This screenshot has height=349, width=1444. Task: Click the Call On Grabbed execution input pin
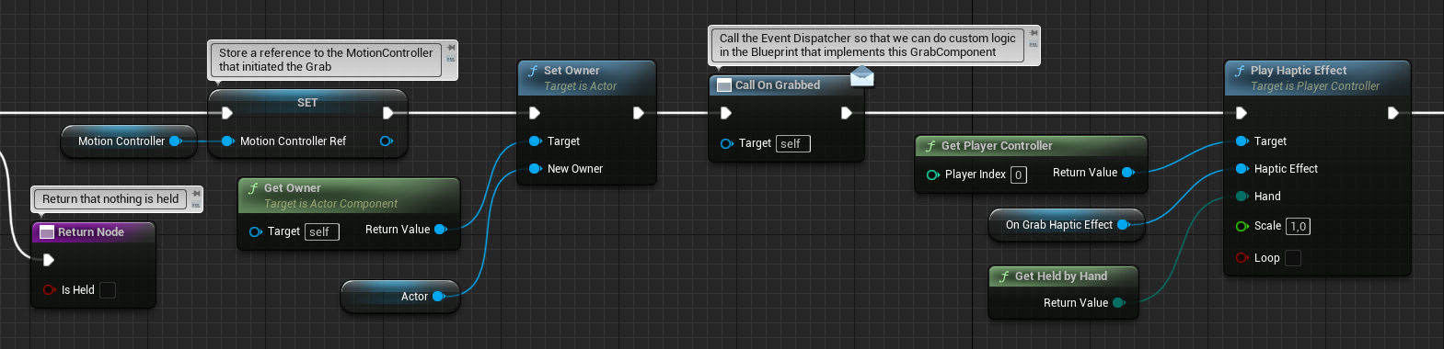[726, 113]
